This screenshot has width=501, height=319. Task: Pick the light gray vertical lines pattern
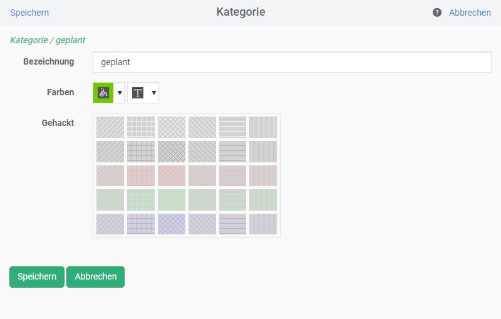[x=263, y=127]
